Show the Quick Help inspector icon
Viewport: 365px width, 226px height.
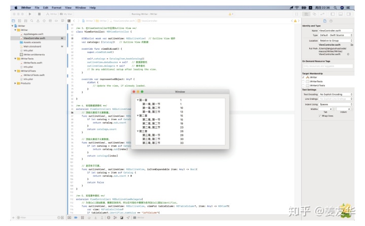coord(331,21)
